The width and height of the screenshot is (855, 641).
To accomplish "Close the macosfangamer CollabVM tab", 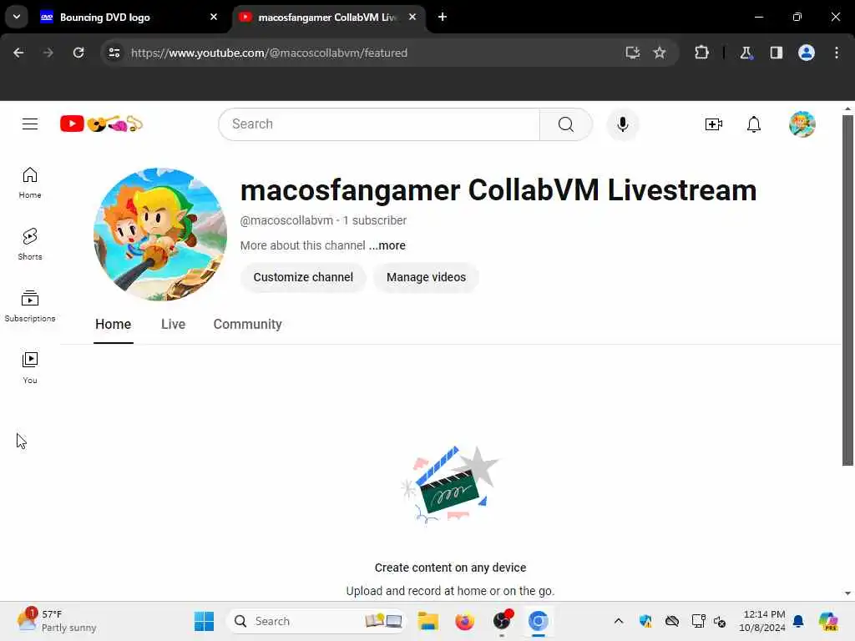I will tap(412, 17).
